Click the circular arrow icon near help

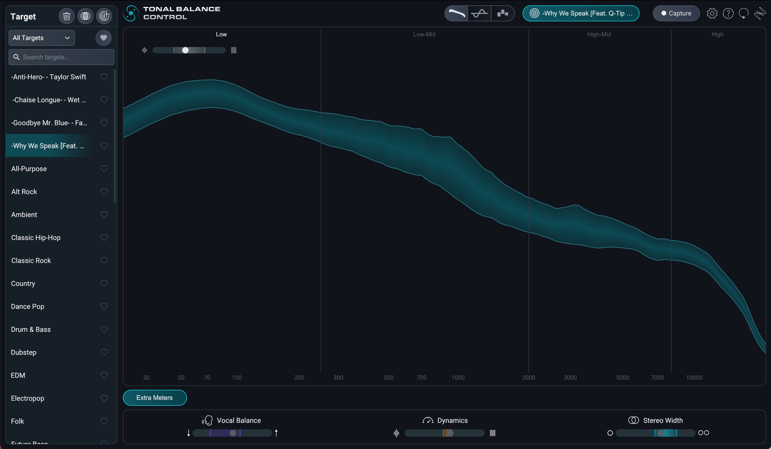point(743,13)
